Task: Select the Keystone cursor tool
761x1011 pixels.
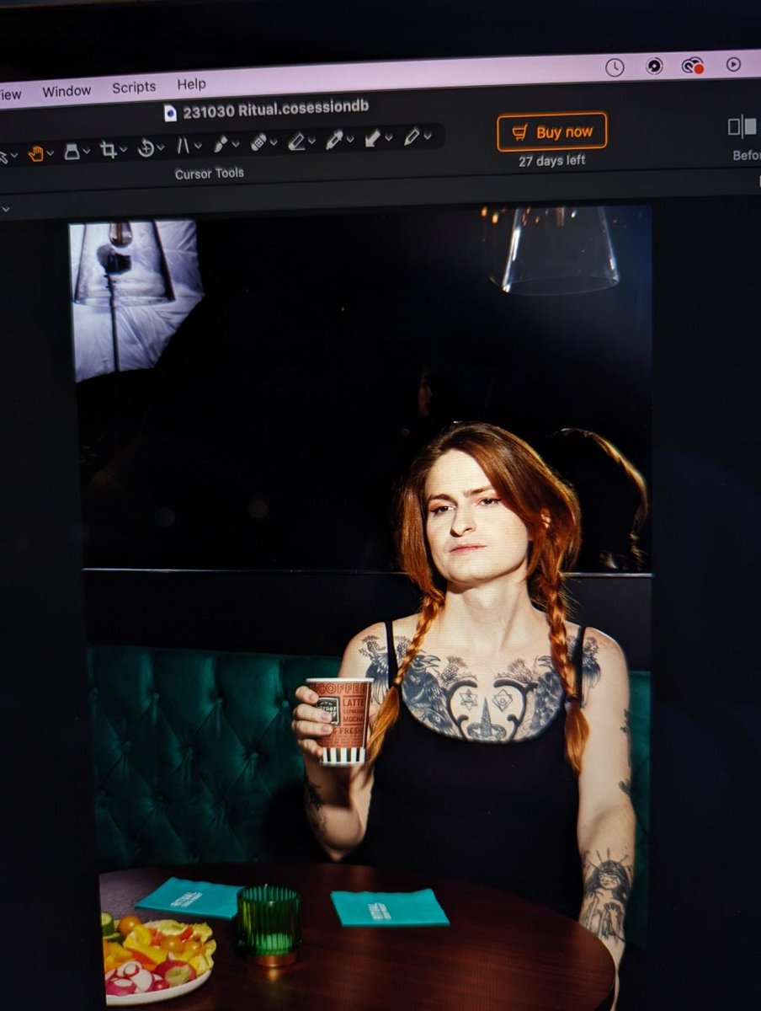Action: (x=183, y=147)
